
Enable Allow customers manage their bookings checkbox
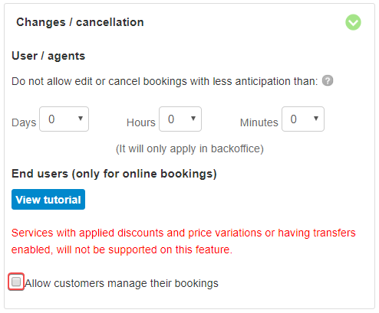[x=16, y=282]
